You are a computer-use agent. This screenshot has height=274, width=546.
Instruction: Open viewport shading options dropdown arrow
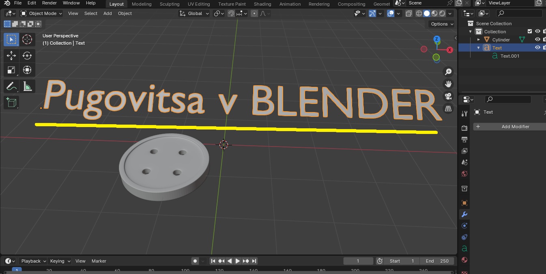450,13
